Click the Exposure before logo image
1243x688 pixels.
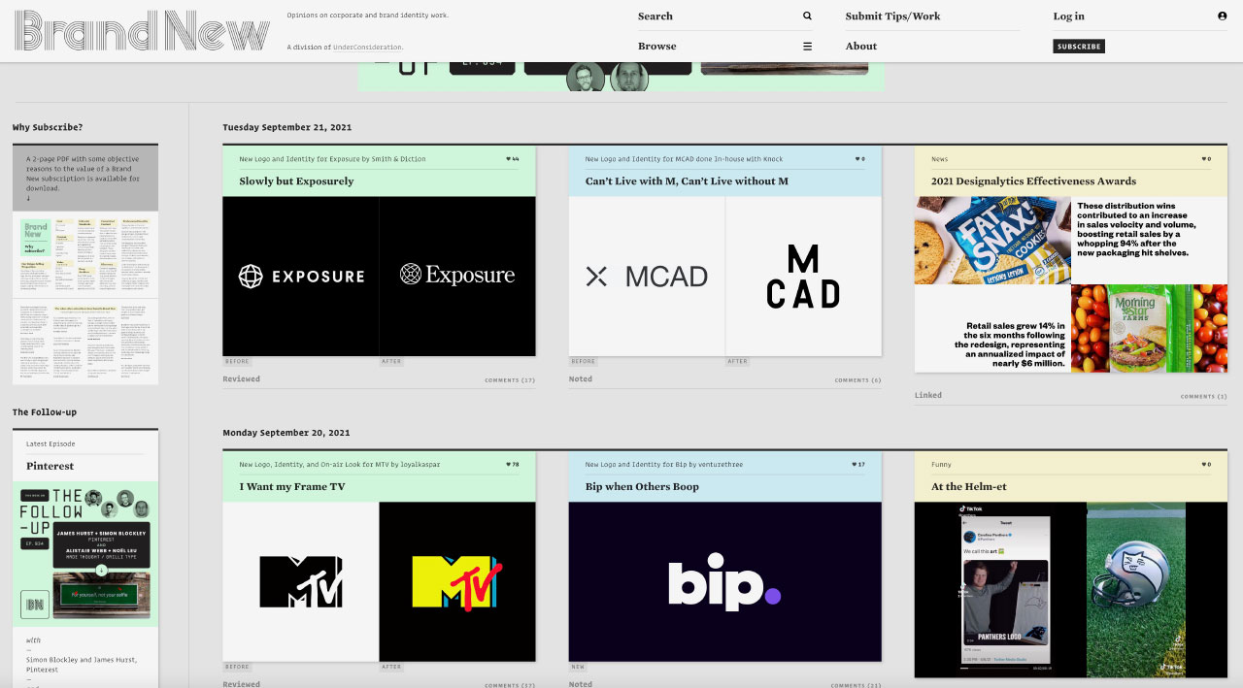tap(301, 277)
